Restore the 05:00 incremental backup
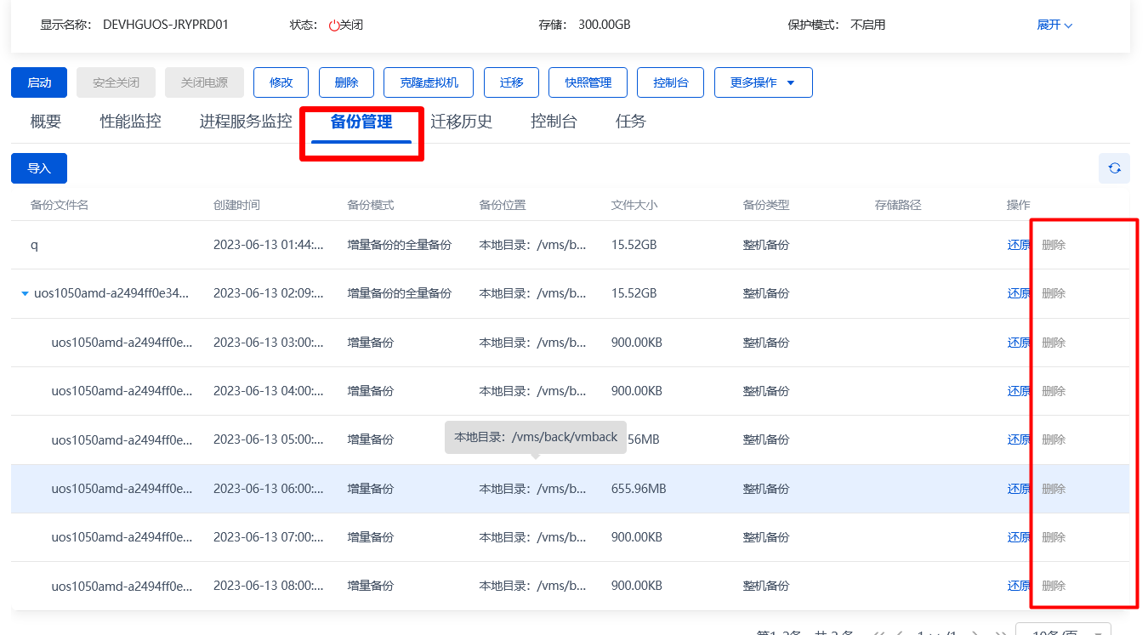 click(1019, 439)
